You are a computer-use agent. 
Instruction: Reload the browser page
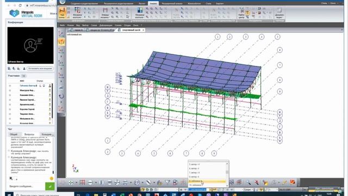click(x=20, y=5)
